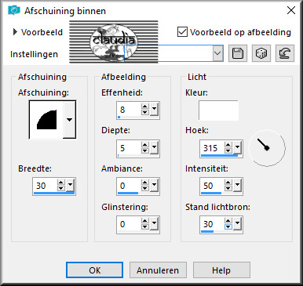Open the Intensiteit slider dropdown arrow

(237, 184)
